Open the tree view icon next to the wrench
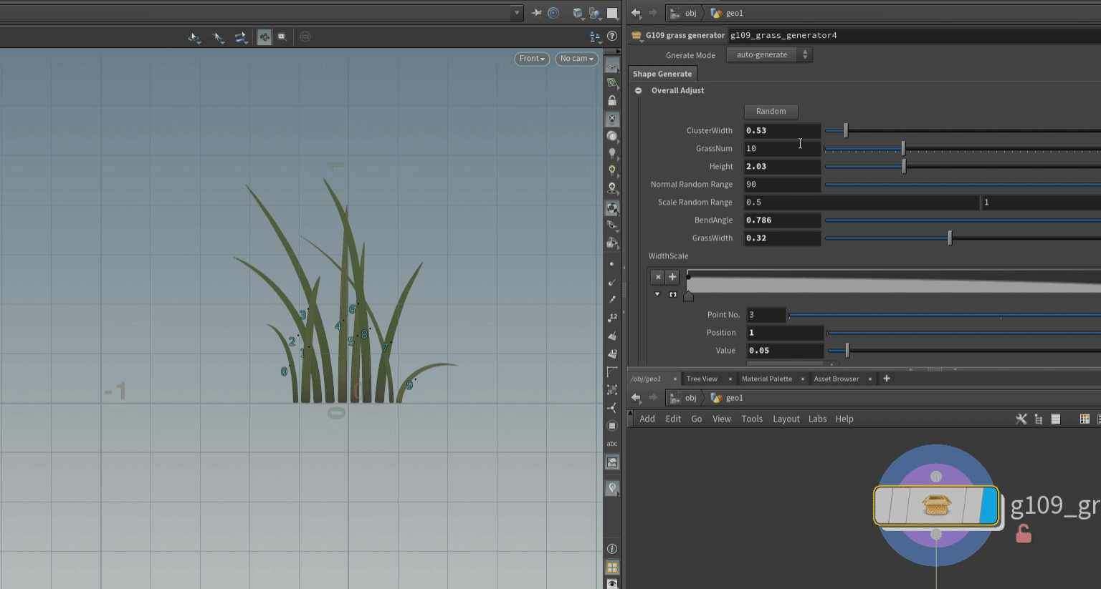This screenshot has width=1101, height=589. (1039, 419)
